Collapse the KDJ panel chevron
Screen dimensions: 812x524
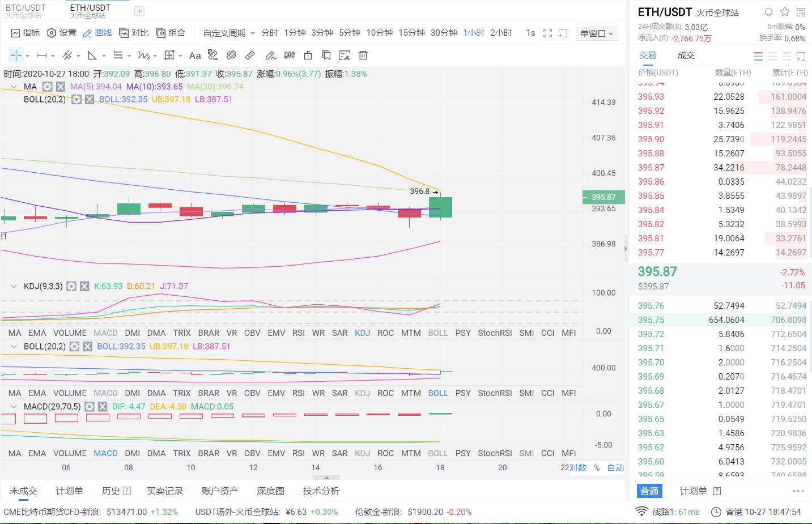coord(14,286)
